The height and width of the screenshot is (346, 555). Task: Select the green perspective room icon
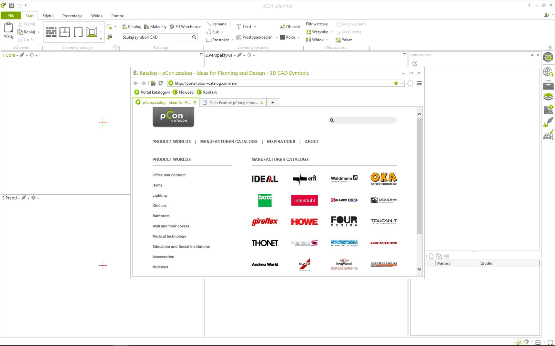click(x=92, y=32)
